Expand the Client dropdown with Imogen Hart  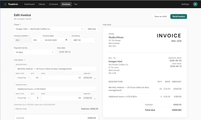49,29
